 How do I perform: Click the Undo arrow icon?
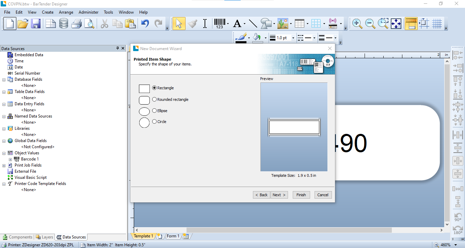click(145, 24)
